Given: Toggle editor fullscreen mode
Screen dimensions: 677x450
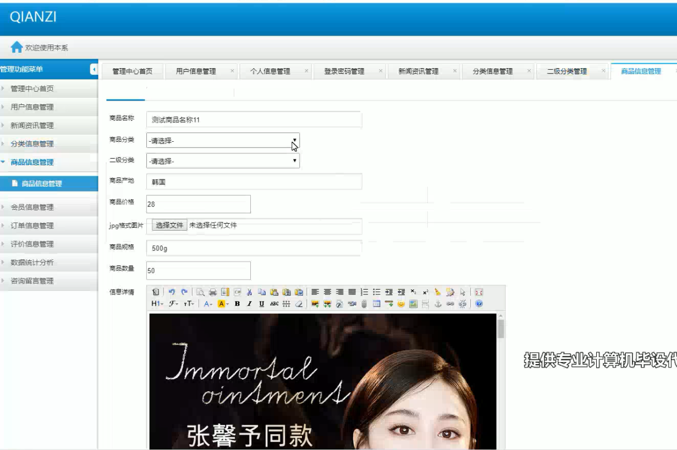Looking at the screenshot, I should [478, 292].
